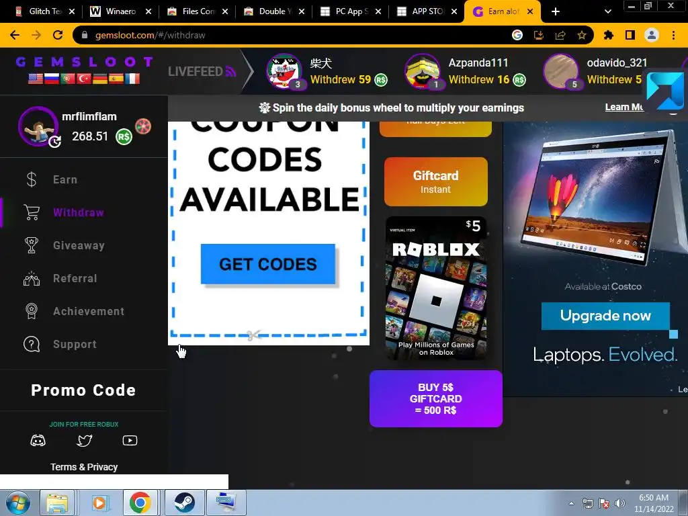Click the green R$ balance icon
The image size is (688, 516).
[124, 137]
